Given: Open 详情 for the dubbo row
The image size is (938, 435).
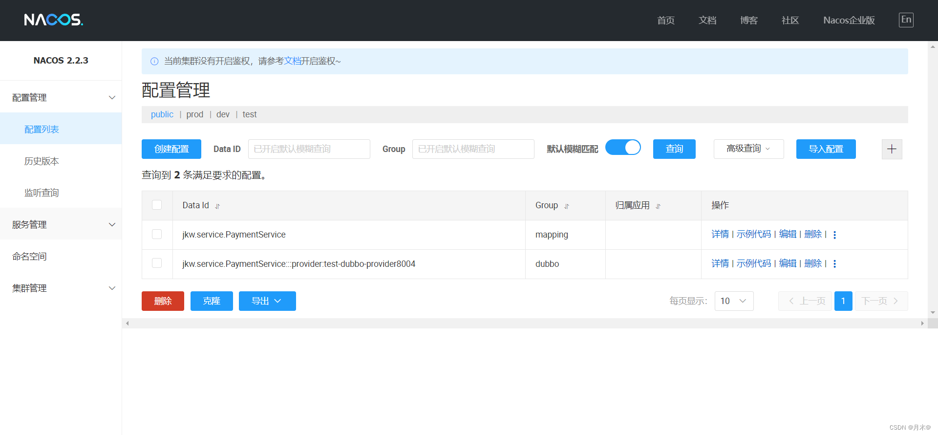Looking at the screenshot, I should tap(720, 263).
